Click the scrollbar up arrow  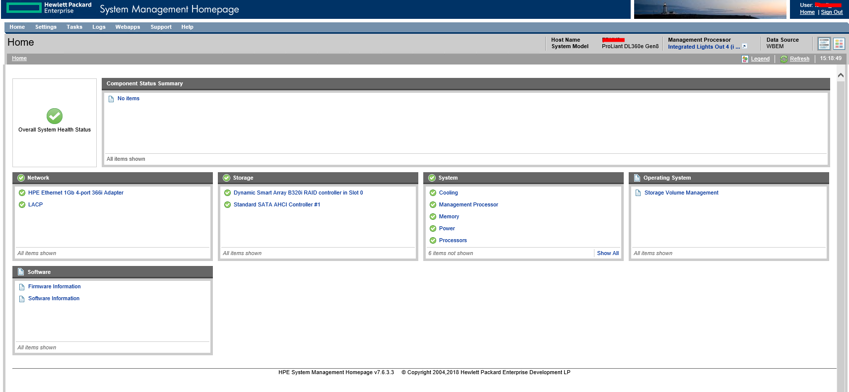pos(841,75)
